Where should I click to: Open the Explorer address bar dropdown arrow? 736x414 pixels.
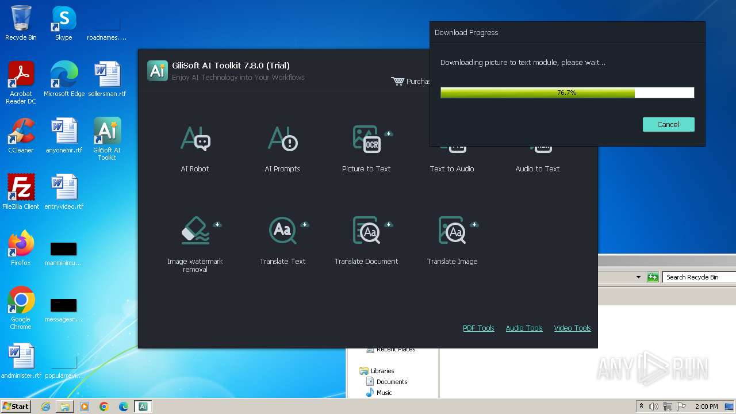point(638,277)
